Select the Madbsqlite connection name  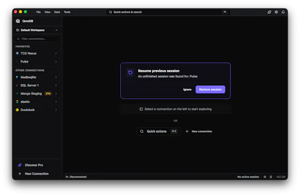pos(28,77)
